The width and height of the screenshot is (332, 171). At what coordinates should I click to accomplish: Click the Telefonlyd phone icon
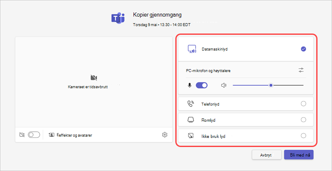click(x=191, y=104)
